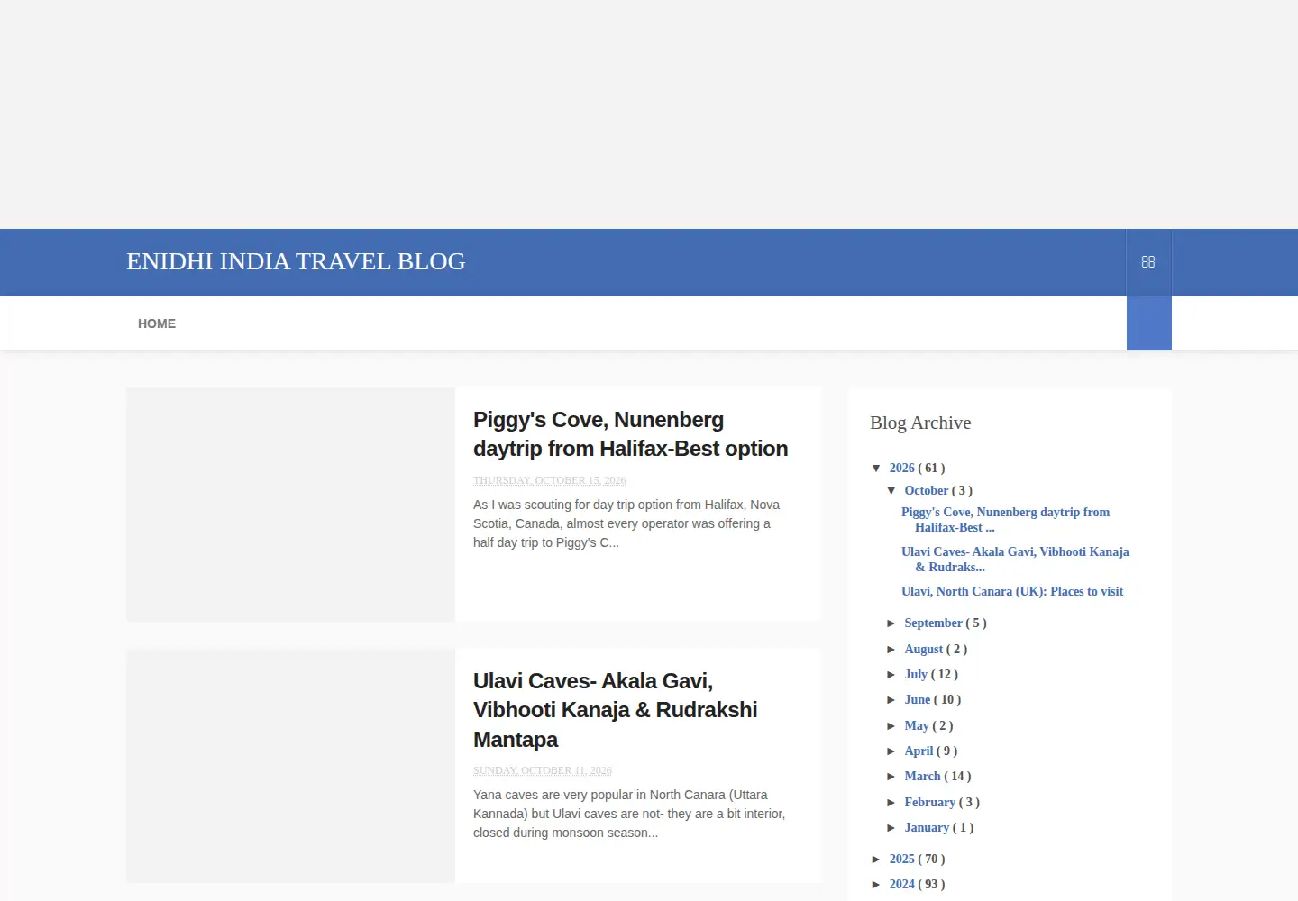
Task: Expand the May archive arrow
Action: [891, 725]
